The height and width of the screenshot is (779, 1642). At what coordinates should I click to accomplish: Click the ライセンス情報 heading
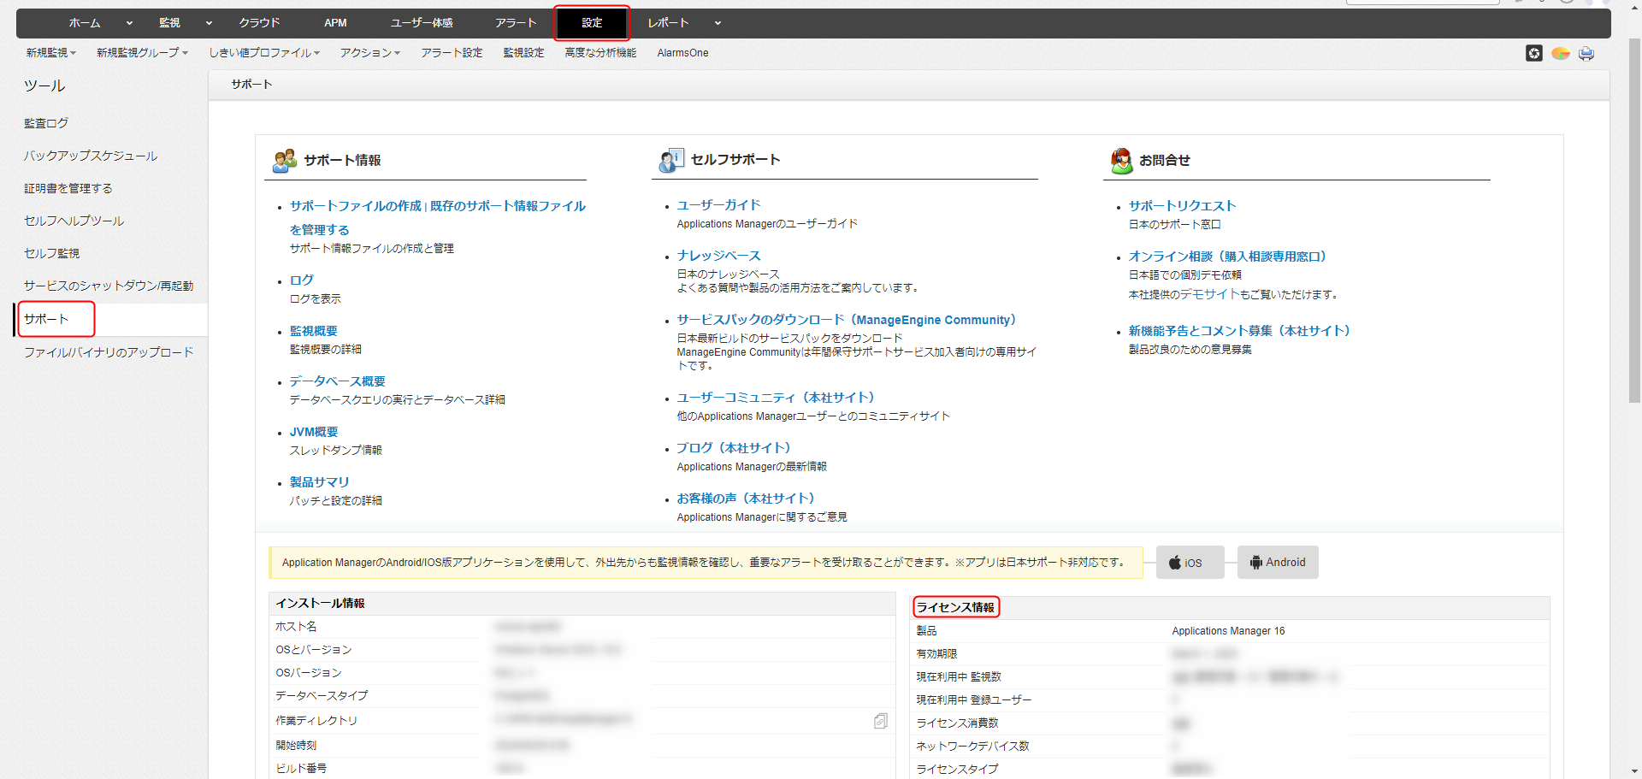[x=955, y=607]
